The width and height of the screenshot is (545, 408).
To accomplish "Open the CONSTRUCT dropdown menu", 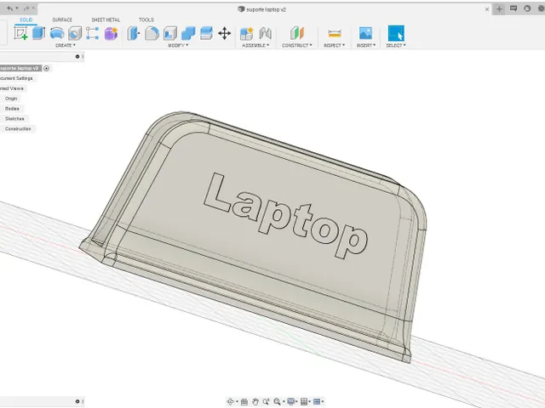I will tap(297, 45).
